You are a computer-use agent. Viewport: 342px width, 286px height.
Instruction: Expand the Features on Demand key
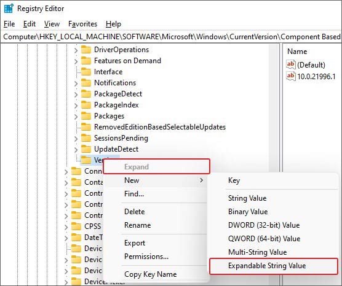click(76, 61)
